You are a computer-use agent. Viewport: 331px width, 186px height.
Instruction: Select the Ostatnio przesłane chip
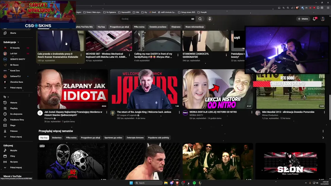click(158, 27)
